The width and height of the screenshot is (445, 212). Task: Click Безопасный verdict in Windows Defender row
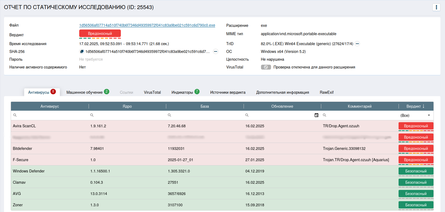point(416,171)
